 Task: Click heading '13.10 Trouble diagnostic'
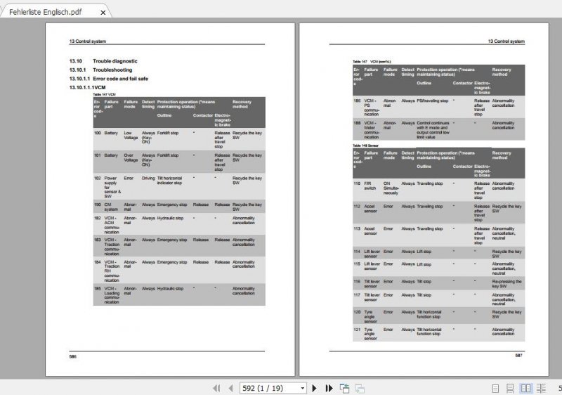[x=103, y=61]
